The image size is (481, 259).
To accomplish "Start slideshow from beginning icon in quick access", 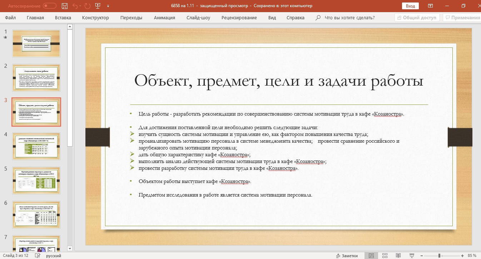I will (98, 6).
